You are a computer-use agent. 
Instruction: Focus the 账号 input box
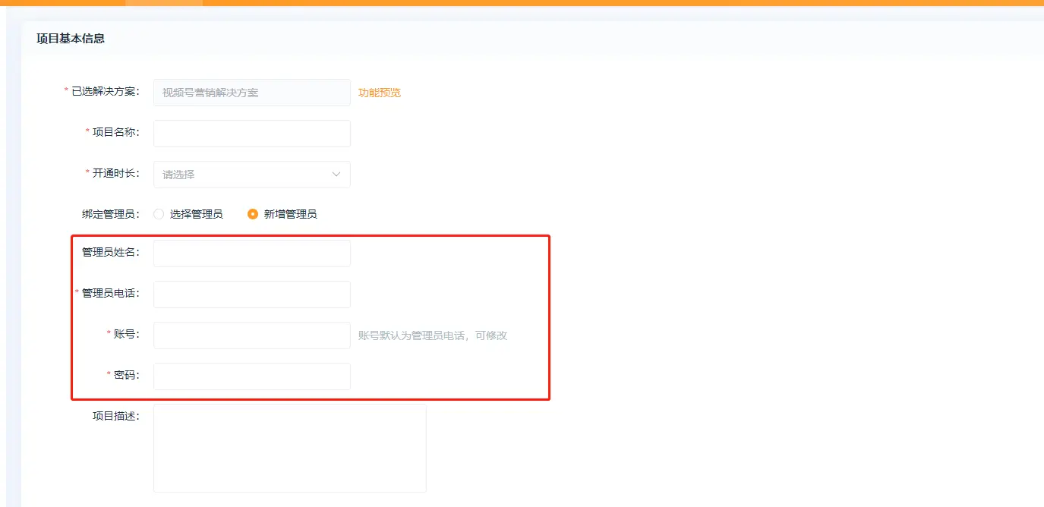[x=251, y=335]
